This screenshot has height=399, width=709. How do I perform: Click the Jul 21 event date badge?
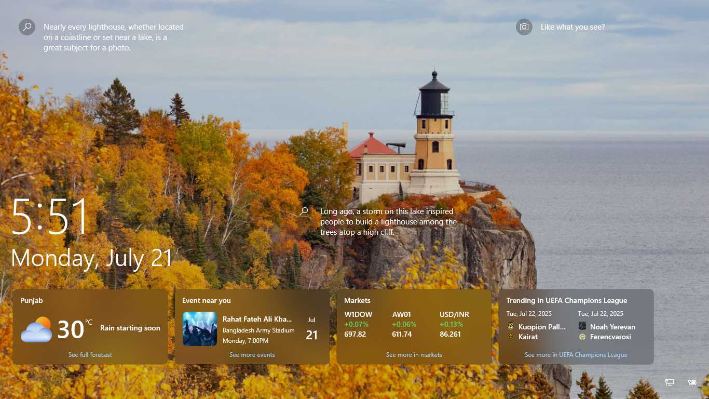tap(311, 329)
